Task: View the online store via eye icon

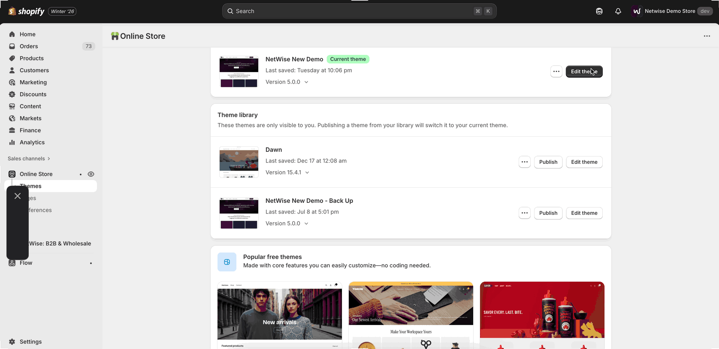Action: click(91, 174)
